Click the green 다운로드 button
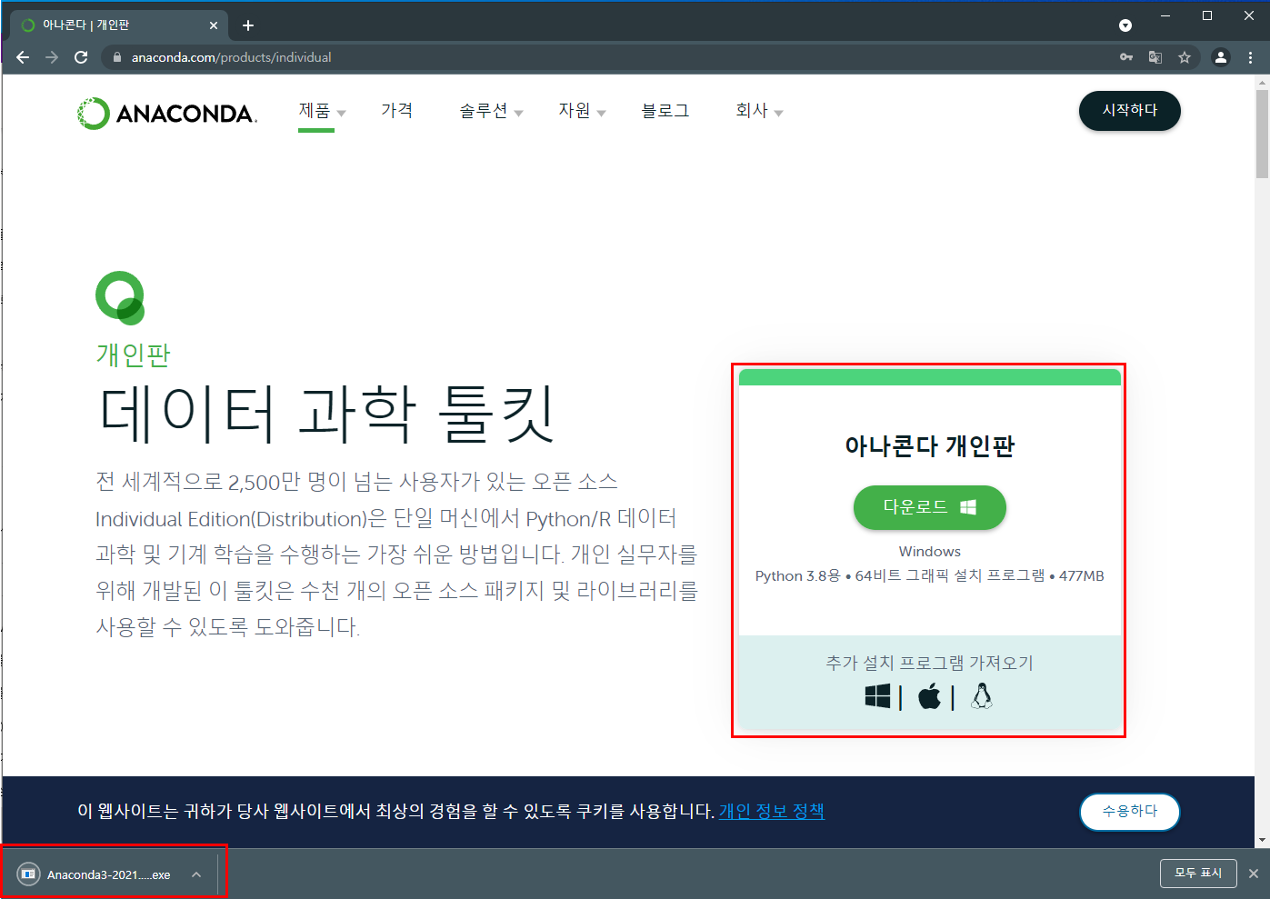 pyautogui.click(x=930, y=507)
